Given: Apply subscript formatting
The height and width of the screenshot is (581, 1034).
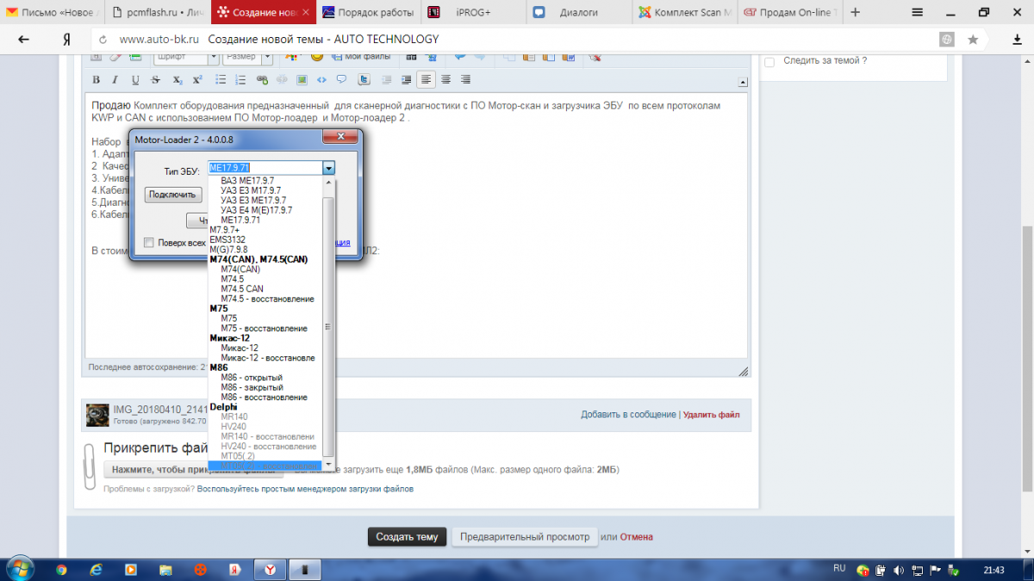Looking at the screenshot, I should (x=177, y=80).
